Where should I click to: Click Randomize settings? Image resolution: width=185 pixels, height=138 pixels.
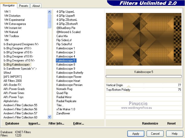(150, 123)
